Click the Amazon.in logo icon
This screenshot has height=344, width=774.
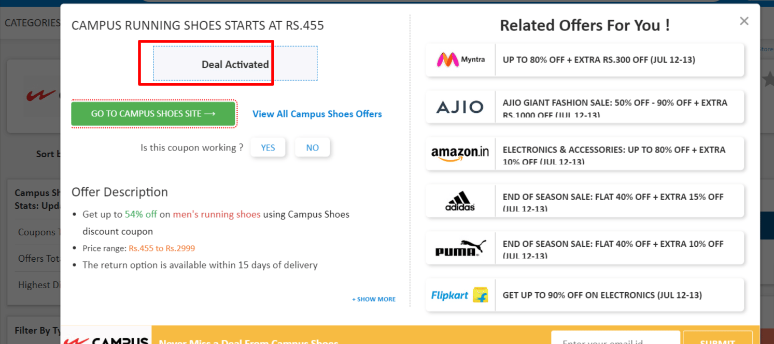tap(460, 154)
